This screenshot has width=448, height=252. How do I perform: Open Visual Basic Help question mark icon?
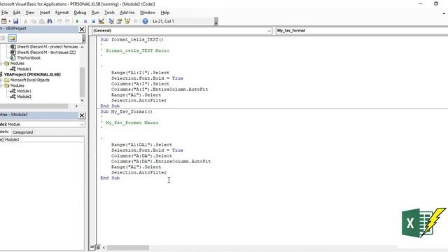(x=145, y=21)
